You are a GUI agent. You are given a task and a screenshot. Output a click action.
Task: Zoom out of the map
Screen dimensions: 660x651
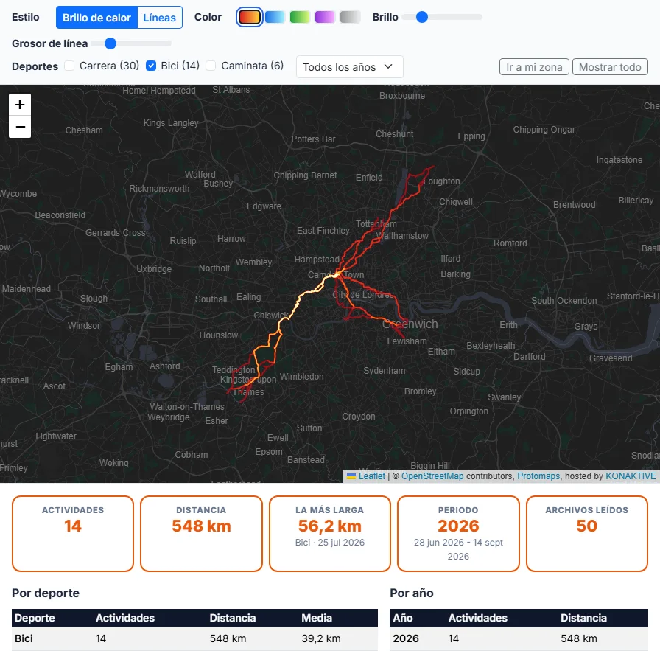(x=20, y=127)
